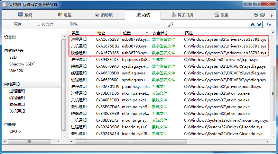Open the 启动项 tab
Image resolution: width=278 pixels, height=154 pixels.
[x=104, y=15]
